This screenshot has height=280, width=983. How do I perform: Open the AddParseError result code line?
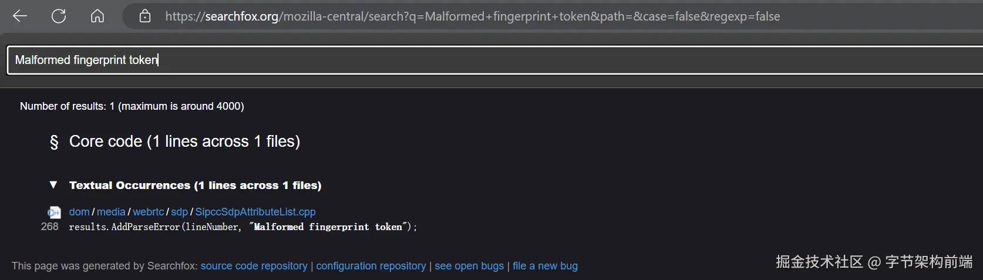pyautogui.click(x=243, y=227)
